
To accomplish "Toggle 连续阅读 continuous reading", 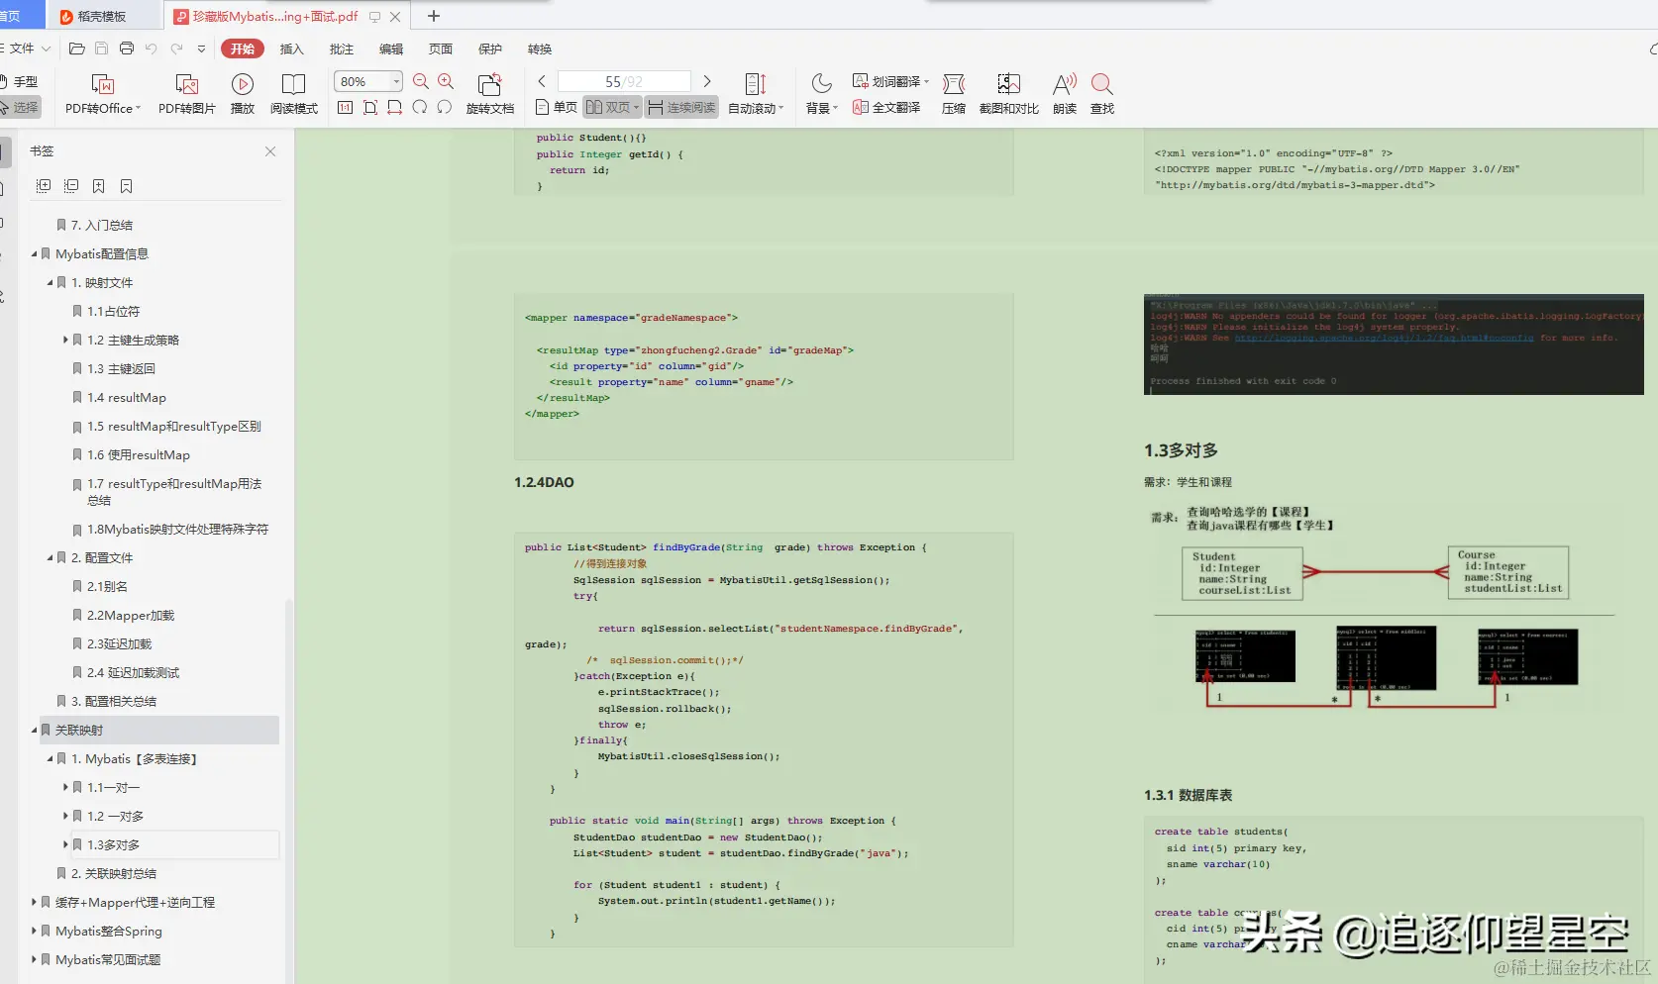I will (x=681, y=108).
